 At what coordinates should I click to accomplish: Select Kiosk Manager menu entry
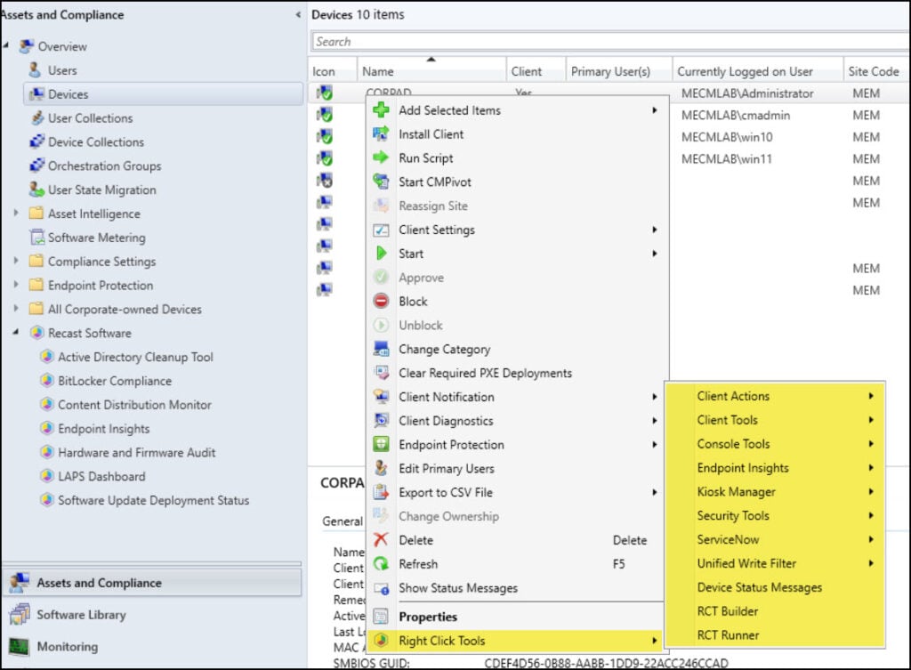pos(775,492)
